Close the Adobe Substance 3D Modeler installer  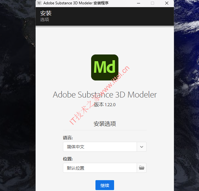click(x=167, y=3)
